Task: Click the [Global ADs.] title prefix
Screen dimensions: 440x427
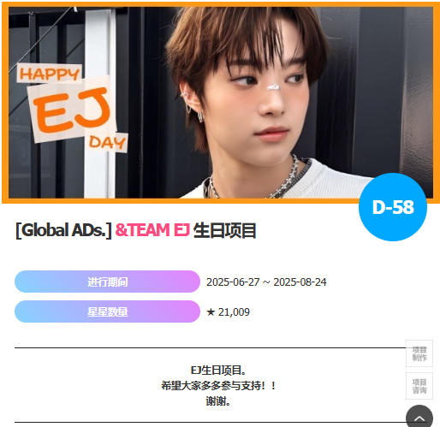Action: pyautogui.click(x=63, y=230)
